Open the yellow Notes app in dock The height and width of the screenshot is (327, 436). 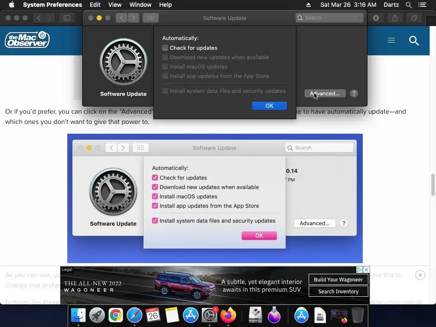click(172, 316)
